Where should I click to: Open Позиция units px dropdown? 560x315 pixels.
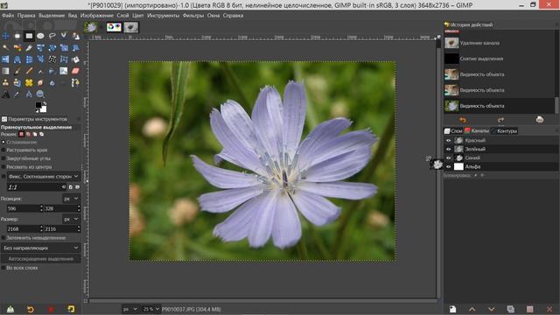[x=71, y=199]
